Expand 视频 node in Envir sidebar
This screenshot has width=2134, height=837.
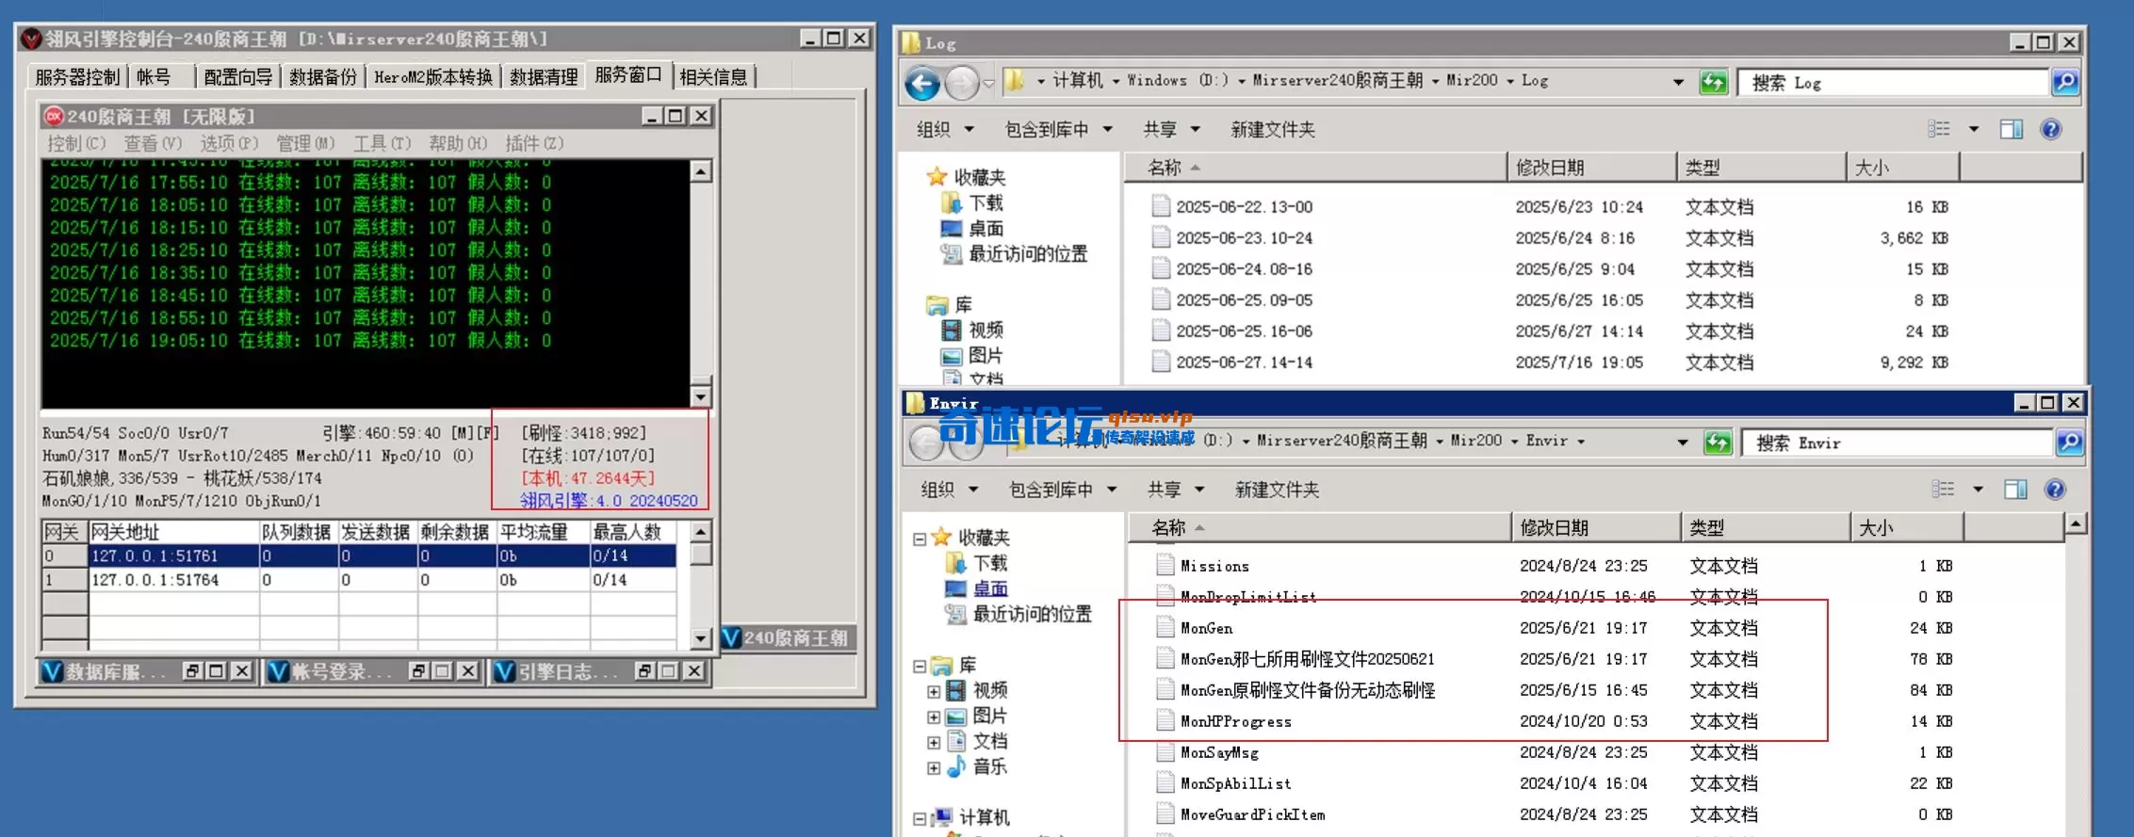[933, 691]
